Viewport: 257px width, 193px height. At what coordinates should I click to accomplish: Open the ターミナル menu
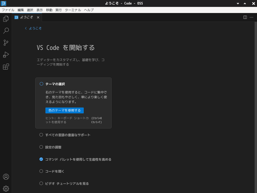pos(73,10)
